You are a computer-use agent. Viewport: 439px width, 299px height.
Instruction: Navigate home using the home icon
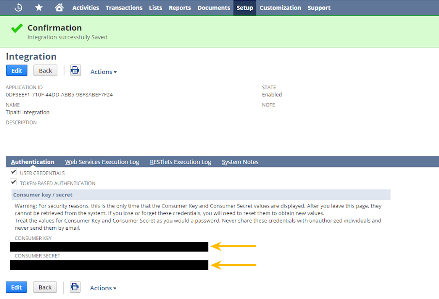click(x=59, y=7)
